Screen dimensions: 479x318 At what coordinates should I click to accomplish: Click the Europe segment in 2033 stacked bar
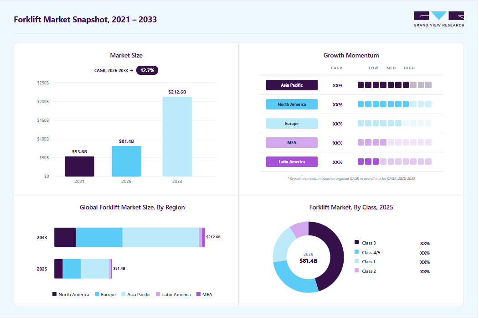coord(99,237)
